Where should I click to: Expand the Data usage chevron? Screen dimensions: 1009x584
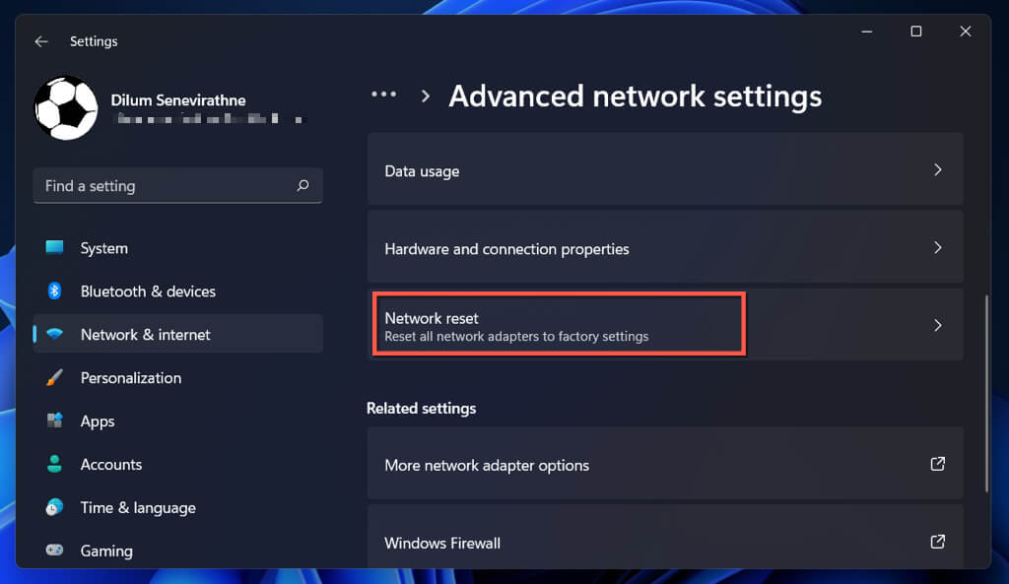click(937, 169)
